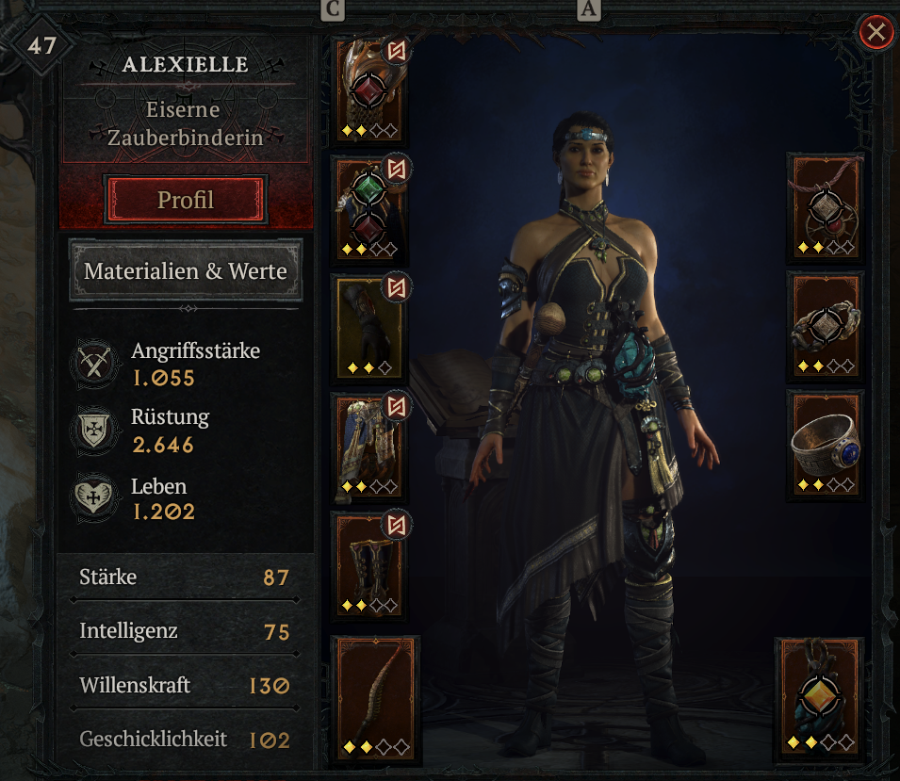Click the Willenskraft attribute row
The image size is (900, 781).
click(185, 685)
